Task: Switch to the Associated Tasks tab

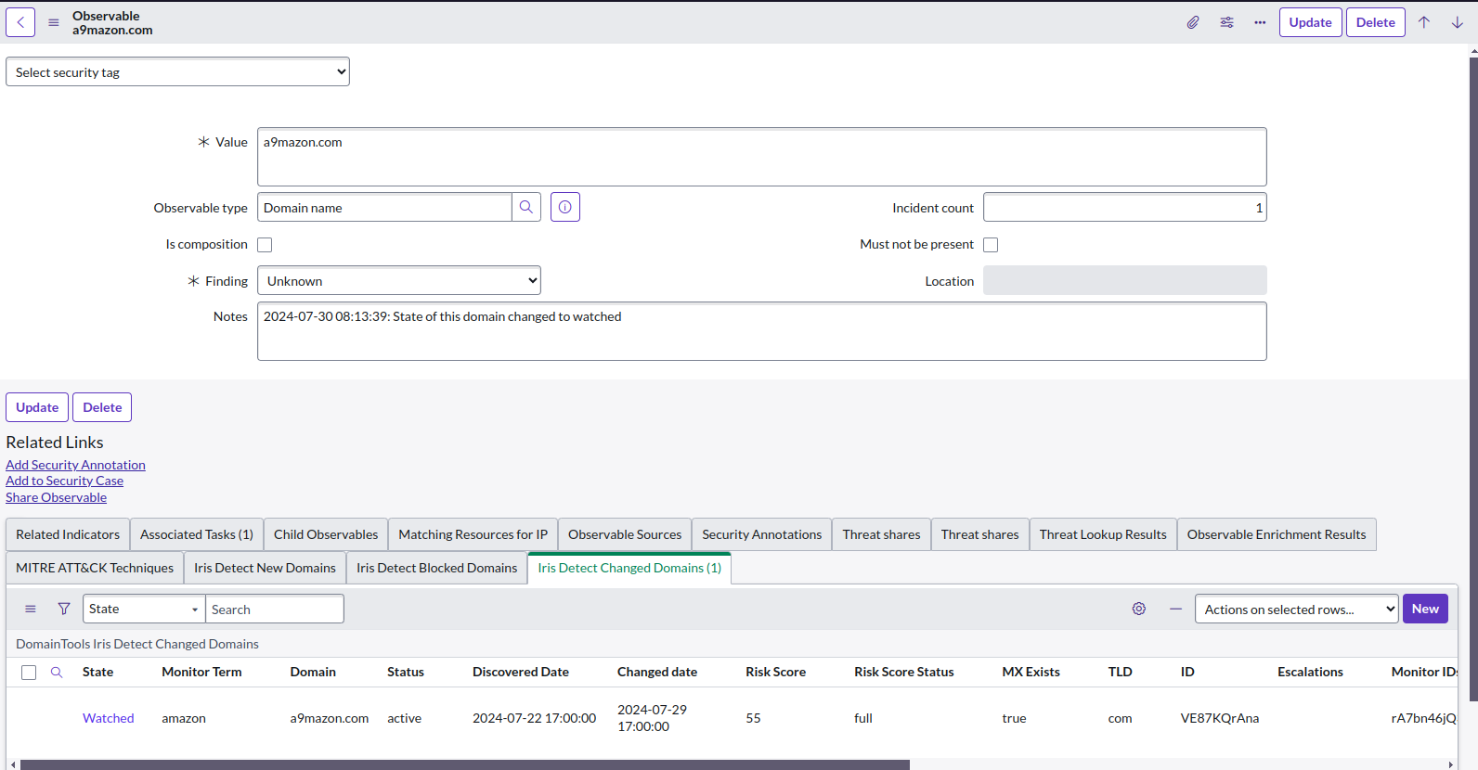Action: [x=197, y=534]
